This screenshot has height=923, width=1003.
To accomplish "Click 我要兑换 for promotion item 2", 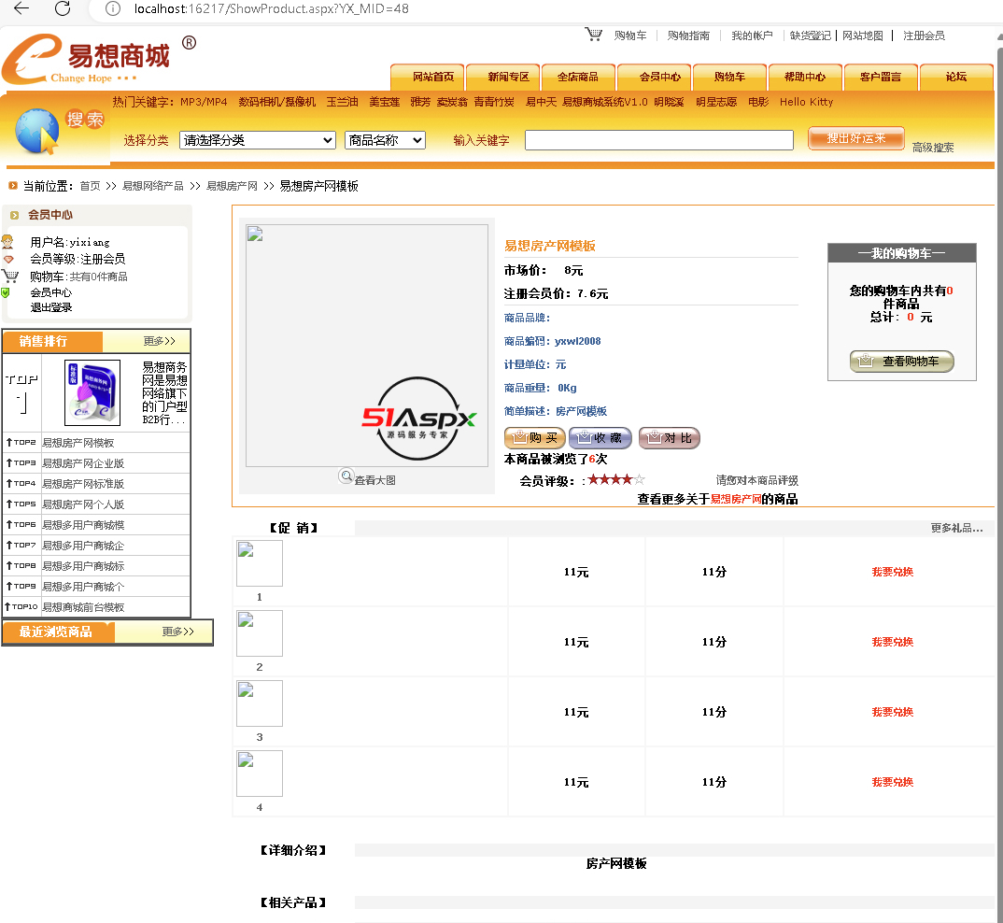I will coord(893,642).
